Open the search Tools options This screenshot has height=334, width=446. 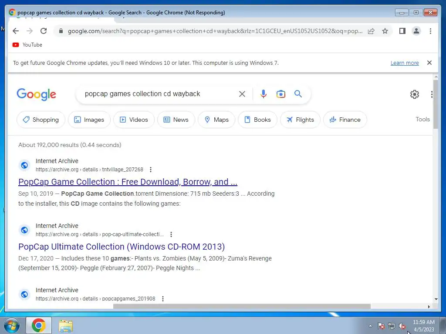pos(422,119)
